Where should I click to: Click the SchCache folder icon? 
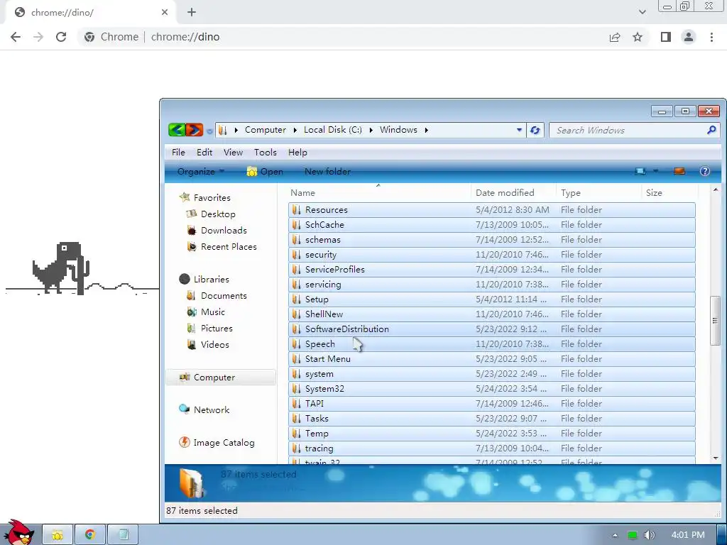(x=296, y=225)
